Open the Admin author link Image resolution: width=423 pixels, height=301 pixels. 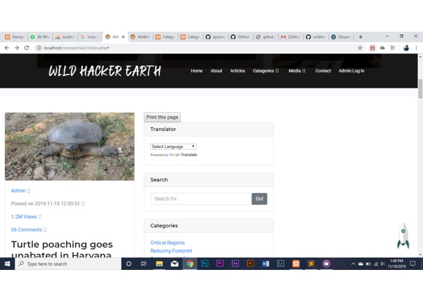[18, 191]
